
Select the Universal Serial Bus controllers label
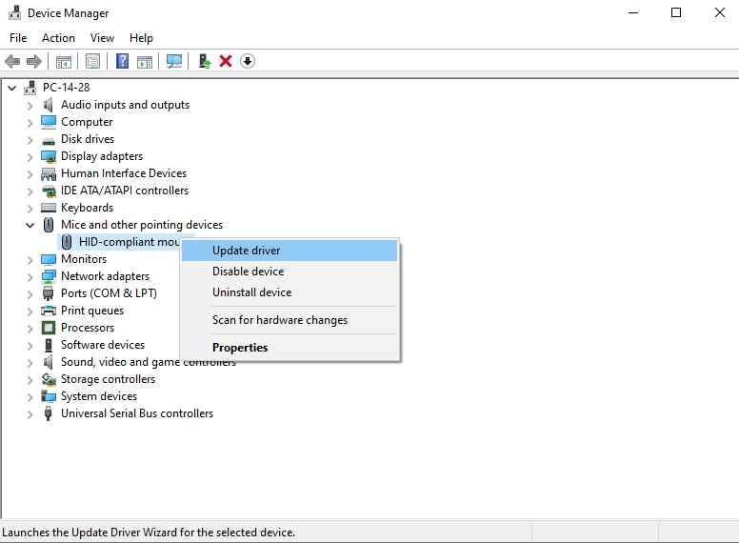[137, 413]
